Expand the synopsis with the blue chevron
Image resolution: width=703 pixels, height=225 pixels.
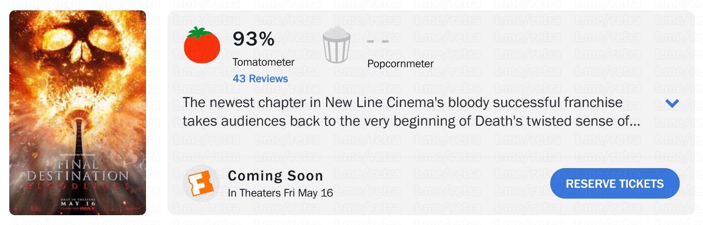pyautogui.click(x=672, y=103)
